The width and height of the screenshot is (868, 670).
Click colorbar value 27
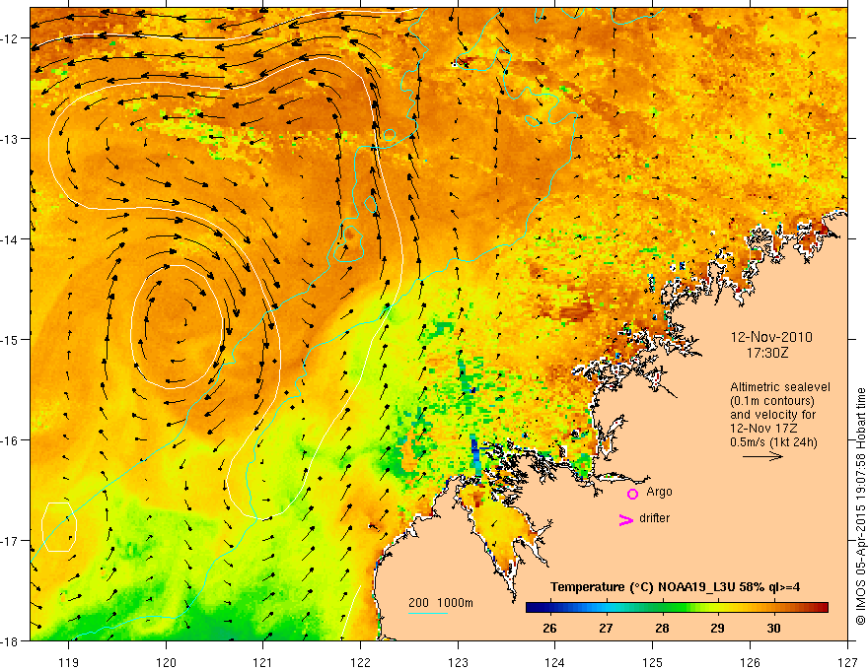[606, 628]
